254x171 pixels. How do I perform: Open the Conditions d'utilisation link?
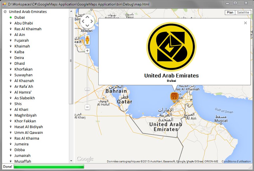236,161
